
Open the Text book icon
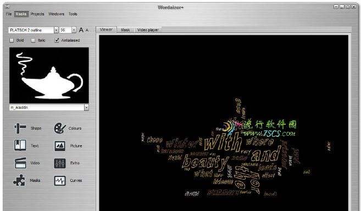pyautogui.click(x=20, y=146)
